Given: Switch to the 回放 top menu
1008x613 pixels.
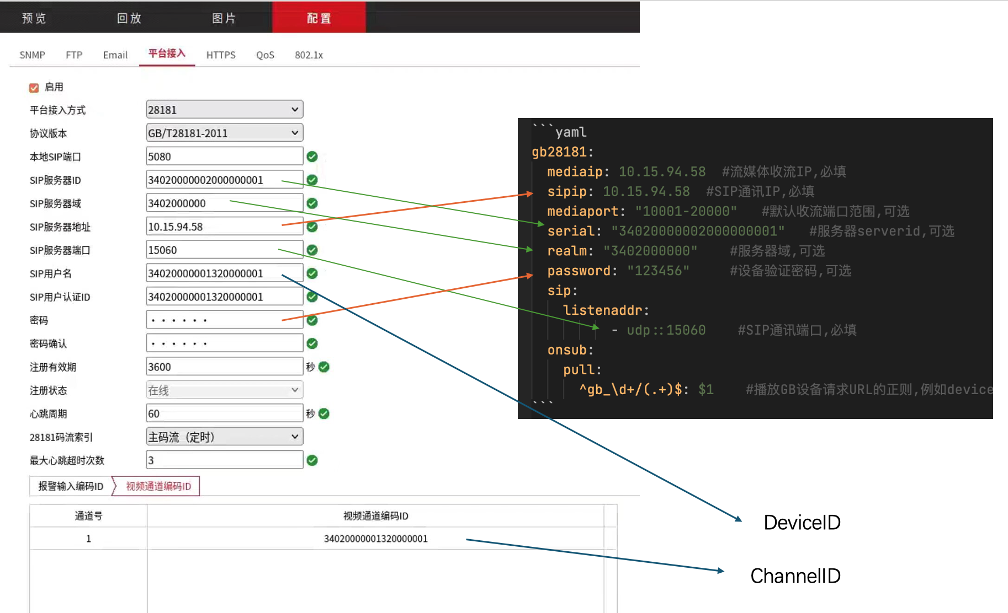Looking at the screenshot, I should click(129, 18).
